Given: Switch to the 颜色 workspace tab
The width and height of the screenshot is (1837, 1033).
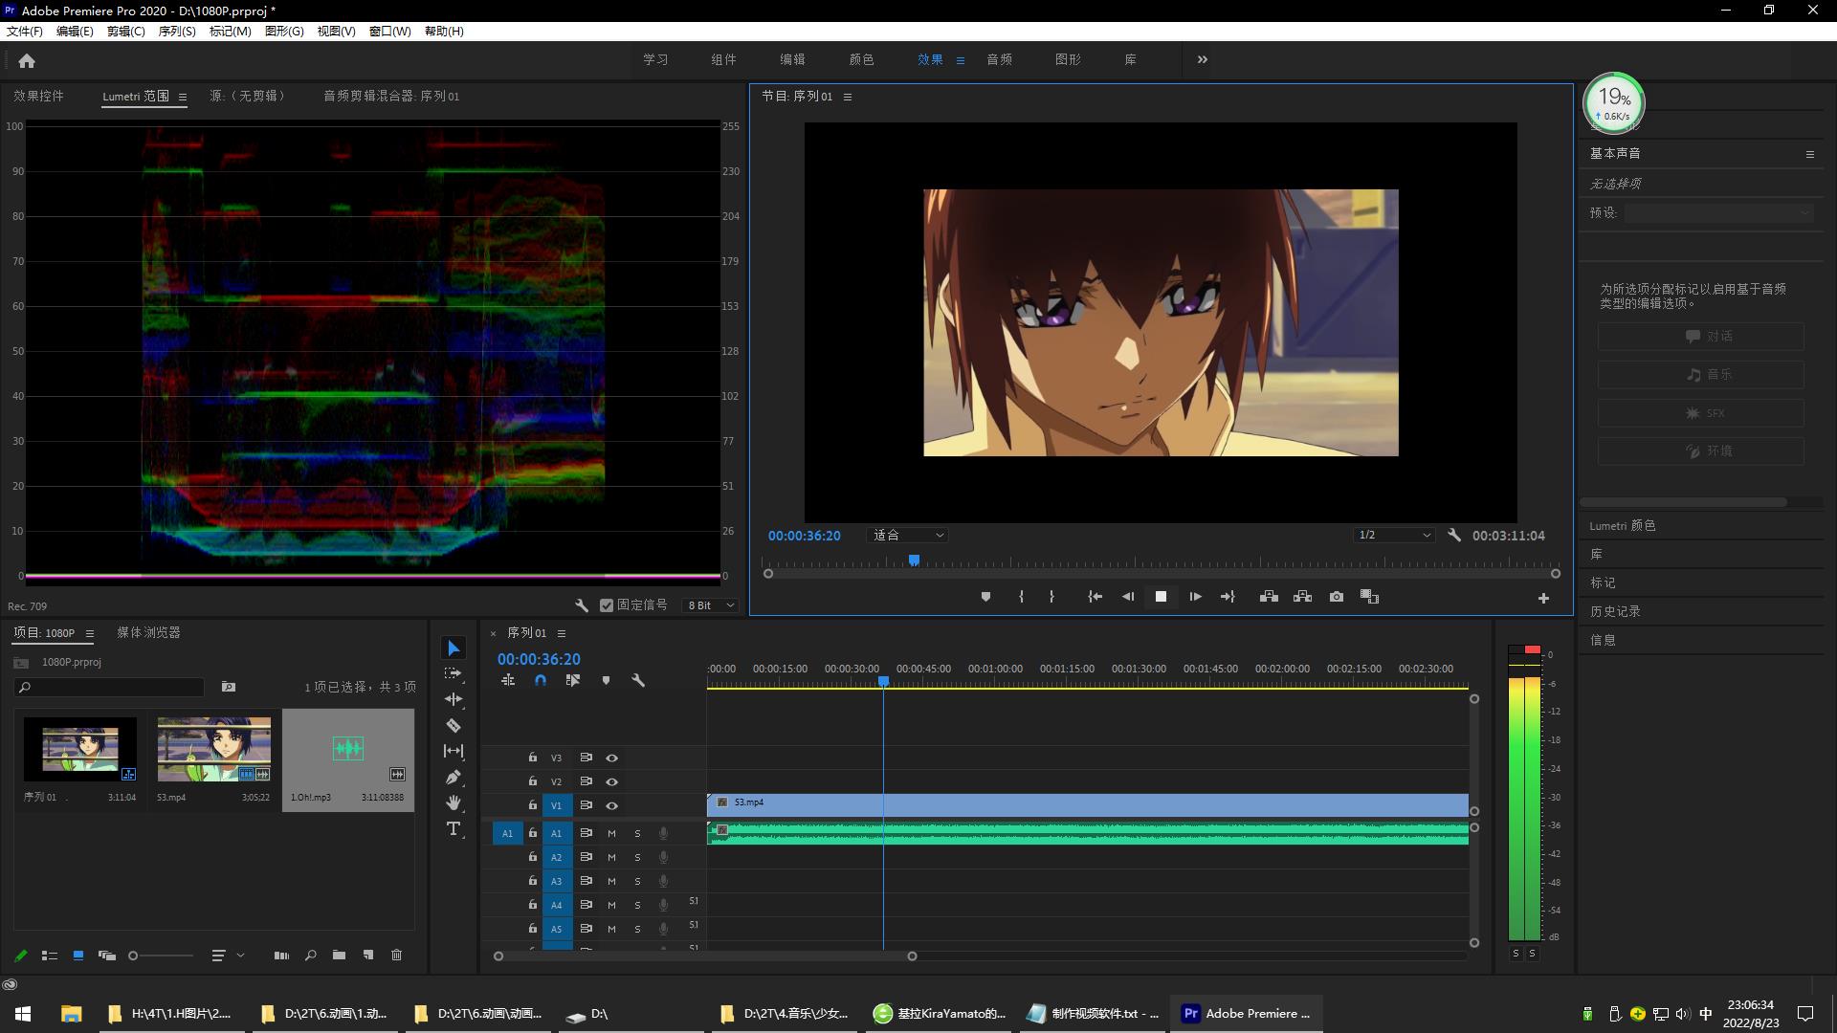Looking at the screenshot, I should (x=861, y=59).
